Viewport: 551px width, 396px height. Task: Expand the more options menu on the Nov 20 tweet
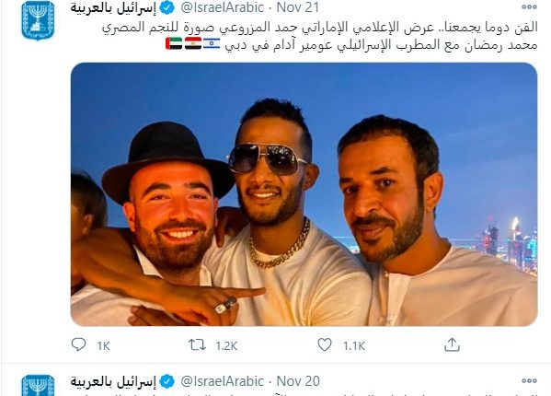[x=529, y=381]
